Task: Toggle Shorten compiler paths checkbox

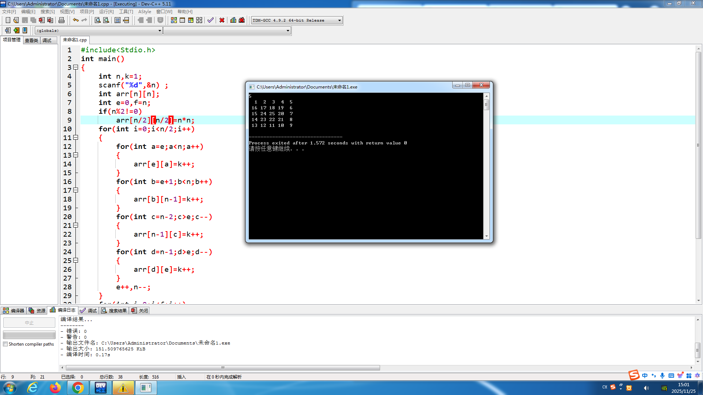Action: [x=5, y=344]
